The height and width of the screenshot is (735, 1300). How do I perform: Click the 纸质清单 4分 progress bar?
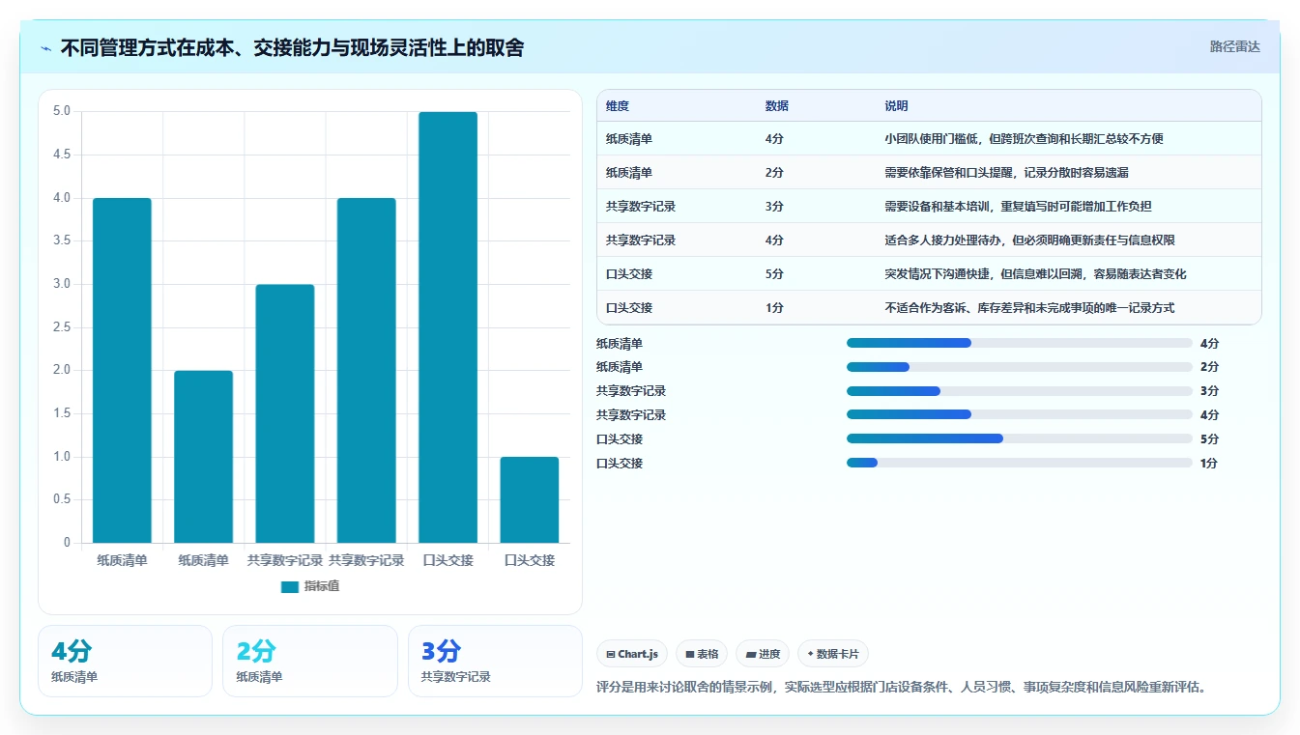coord(1020,343)
